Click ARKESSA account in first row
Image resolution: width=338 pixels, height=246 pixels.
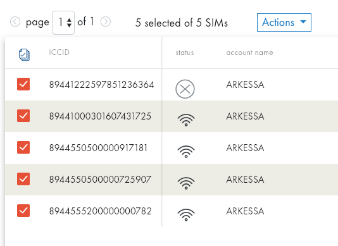point(245,85)
